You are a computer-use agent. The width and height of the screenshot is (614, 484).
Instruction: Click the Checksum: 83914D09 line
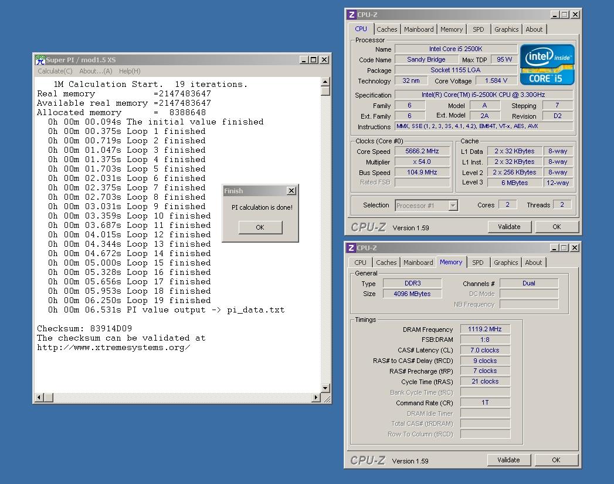pyautogui.click(x=84, y=329)
